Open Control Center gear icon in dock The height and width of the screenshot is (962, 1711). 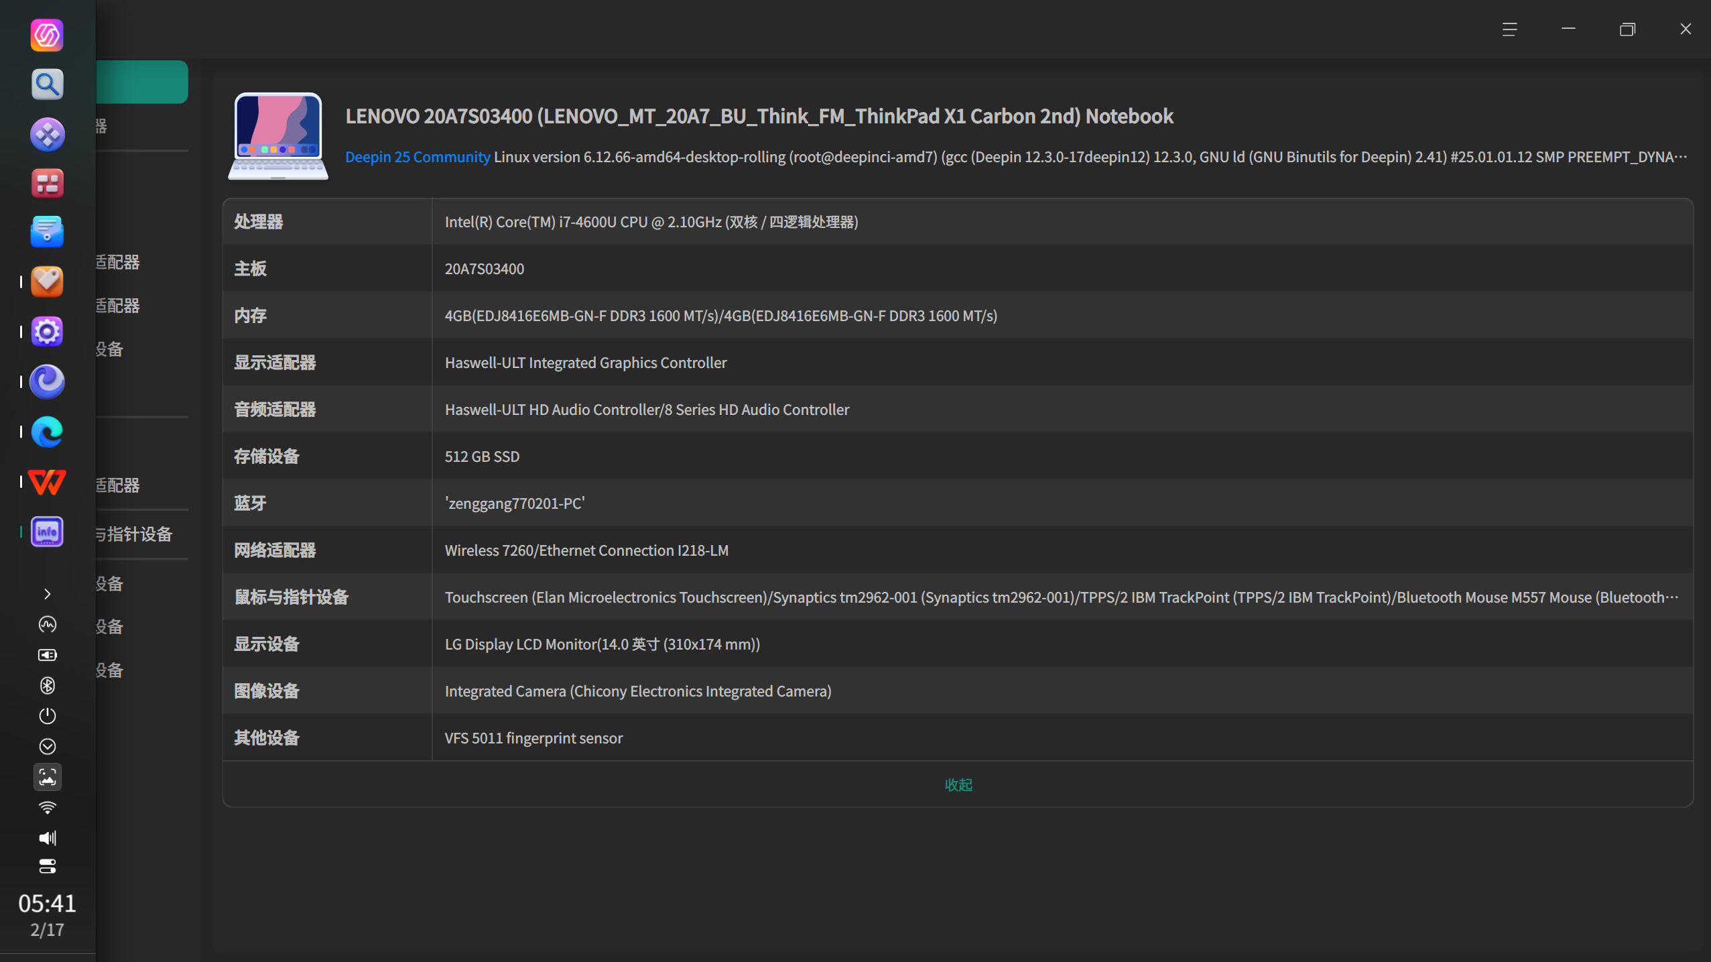click(x=47, y=332)
